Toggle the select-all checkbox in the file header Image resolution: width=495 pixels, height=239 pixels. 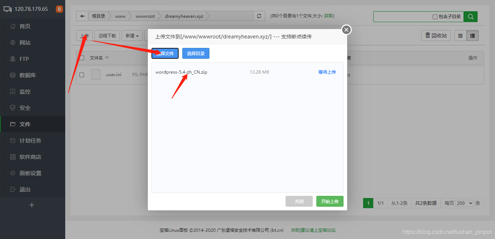[x=82, y=58]
